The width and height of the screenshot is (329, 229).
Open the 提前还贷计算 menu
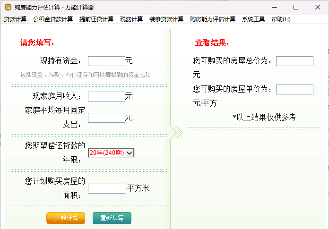coord(96,19)
